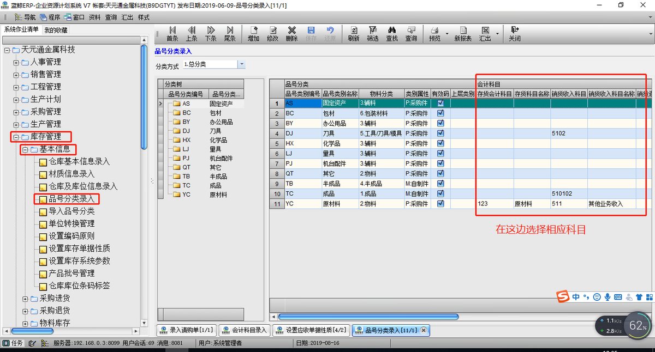
Task: Collapse the 基本信息 tree node
Action: pos(25,149)
